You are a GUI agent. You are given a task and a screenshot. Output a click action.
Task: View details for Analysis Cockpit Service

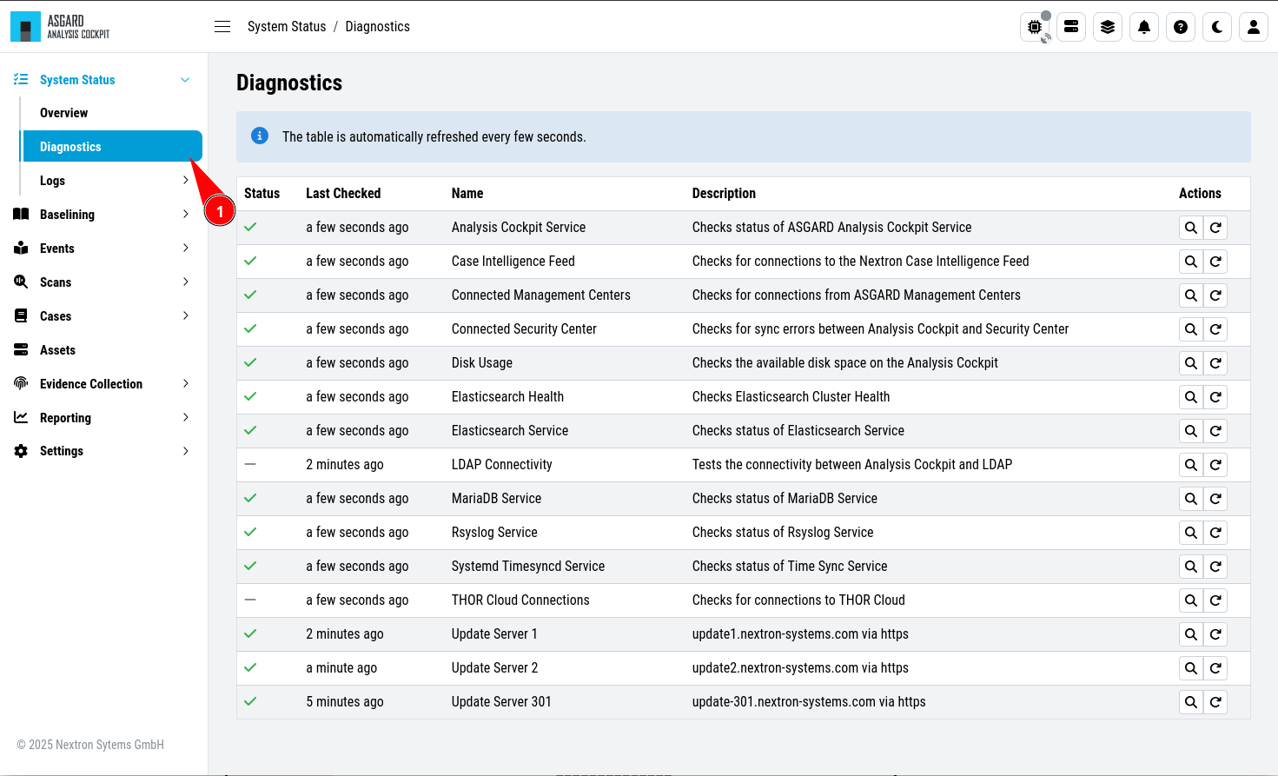tap(1191, 228)
